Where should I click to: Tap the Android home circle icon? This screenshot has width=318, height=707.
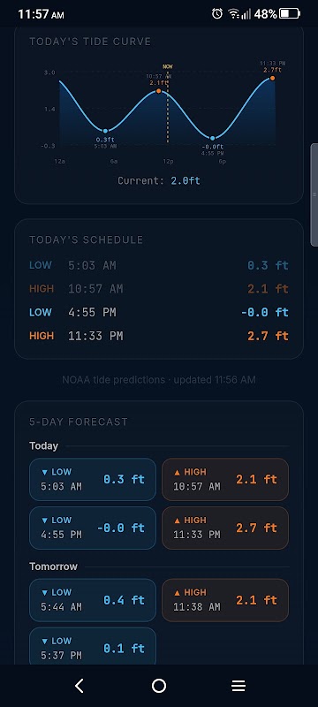(x=158, y=686)
